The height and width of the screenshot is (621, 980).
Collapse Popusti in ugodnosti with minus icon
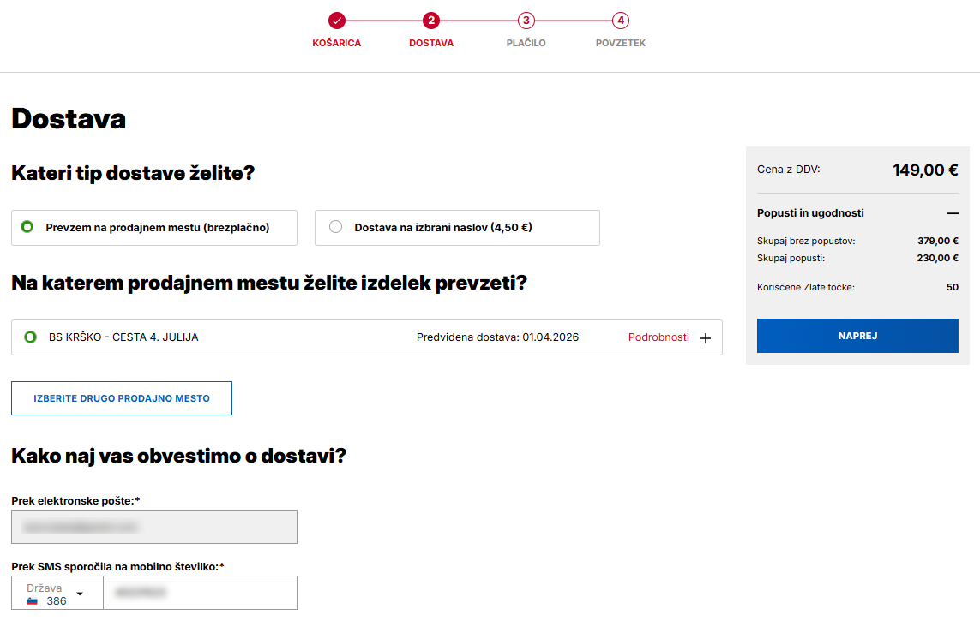coord(952,213)
